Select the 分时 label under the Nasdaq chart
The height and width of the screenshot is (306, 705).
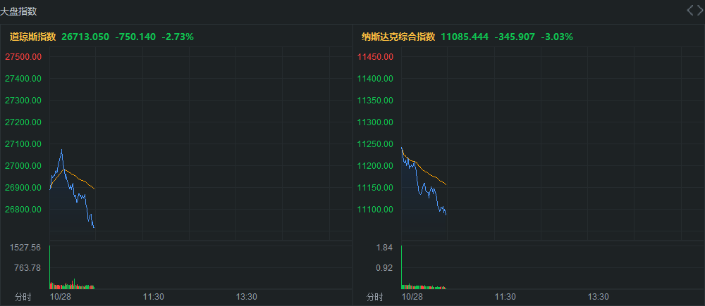pyautogui.click(x=375, y=297)
